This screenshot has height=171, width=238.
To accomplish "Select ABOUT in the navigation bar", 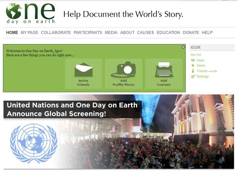I will click(127, 32).
